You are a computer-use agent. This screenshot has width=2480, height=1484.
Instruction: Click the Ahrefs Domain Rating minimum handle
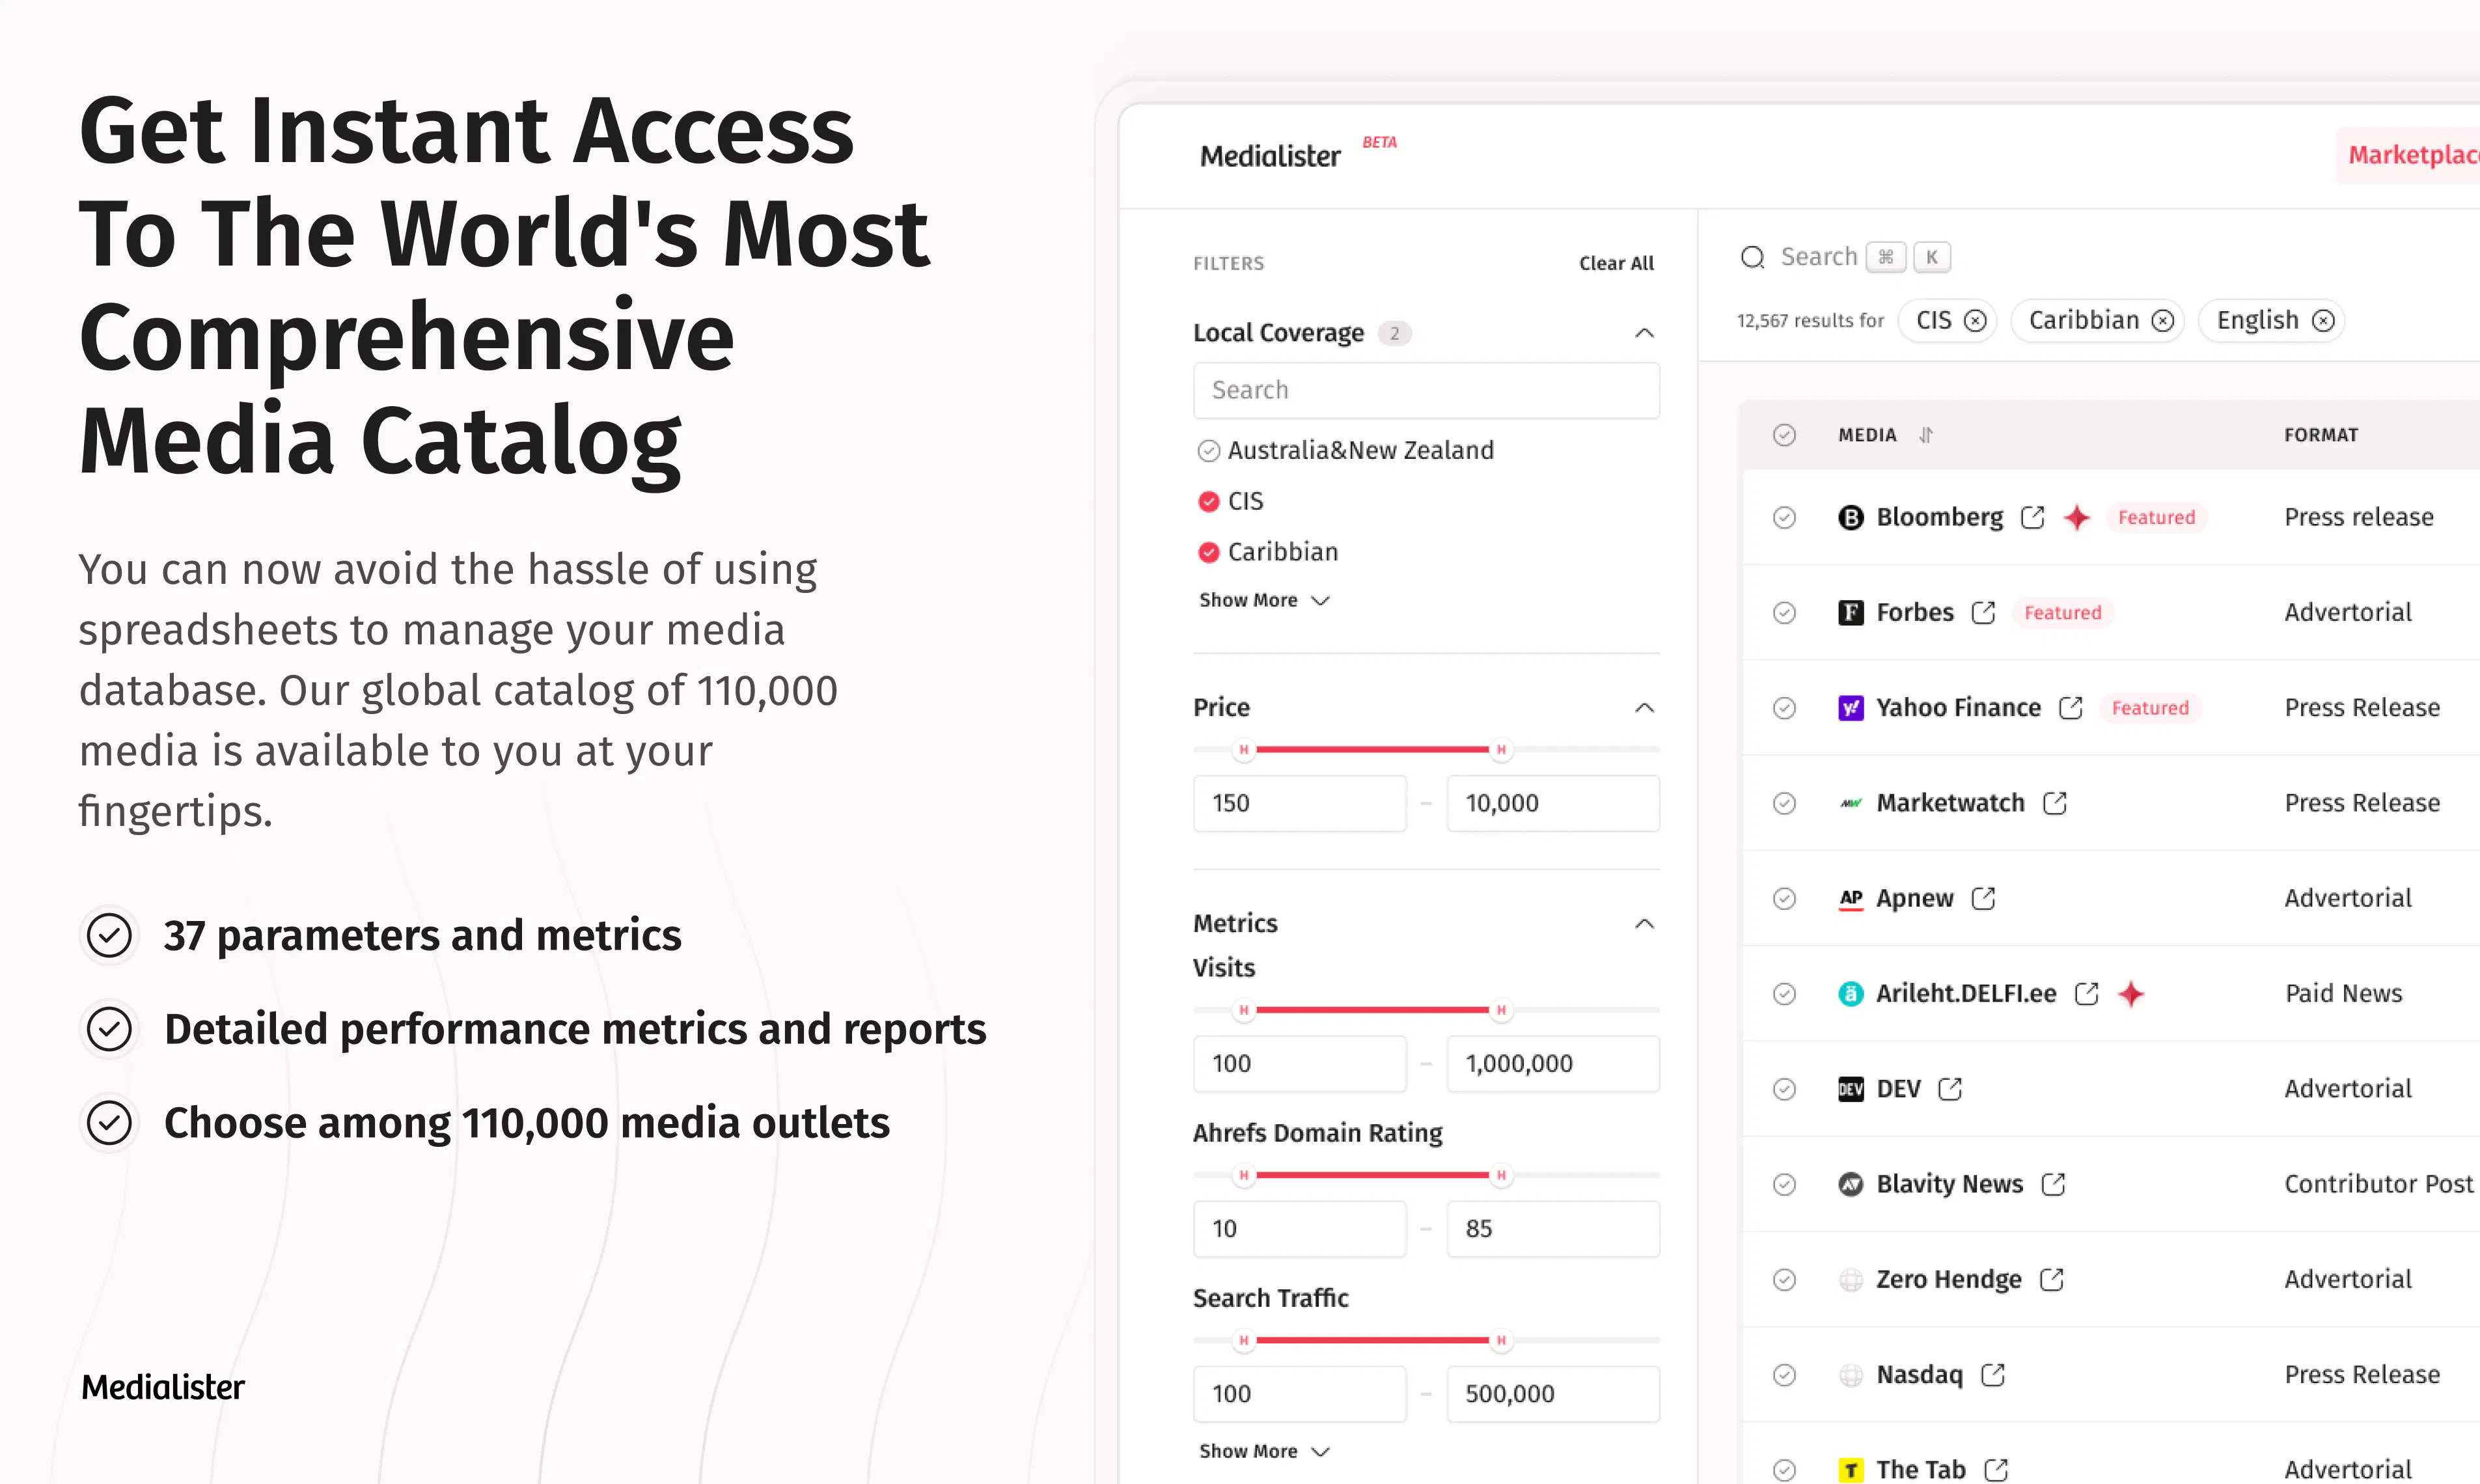1244,1175
